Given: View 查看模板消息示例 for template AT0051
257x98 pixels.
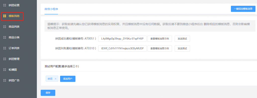Looking at the screenshot, I should (160, 39).
